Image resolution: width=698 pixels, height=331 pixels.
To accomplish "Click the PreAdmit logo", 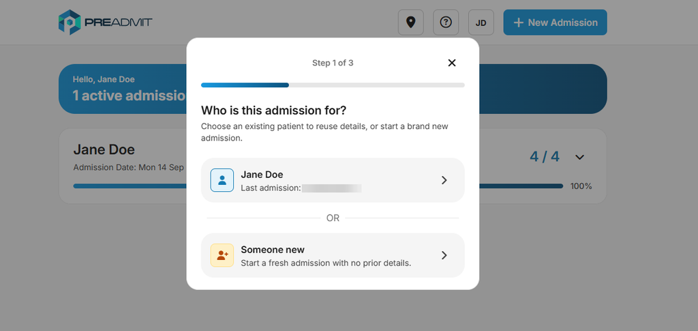I will (x=105, y=23).
